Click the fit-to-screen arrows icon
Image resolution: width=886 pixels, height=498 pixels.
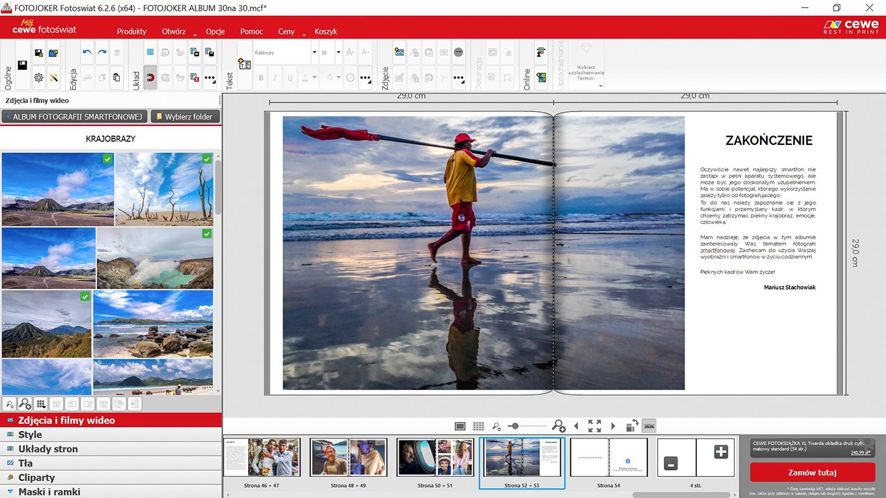pos(594,426)
